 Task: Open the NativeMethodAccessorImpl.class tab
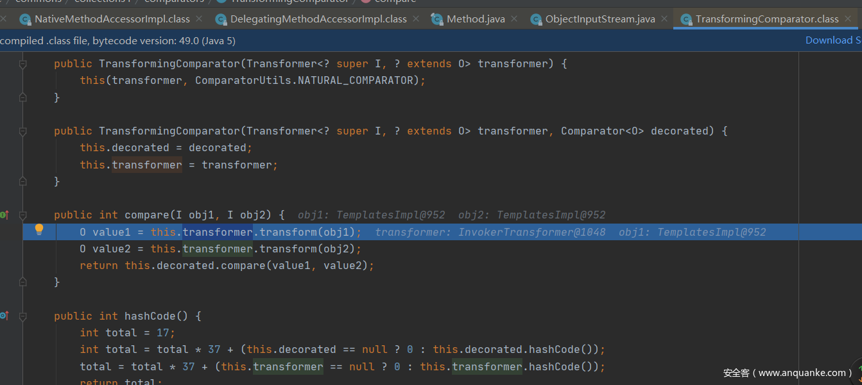(x=112, y=19)
